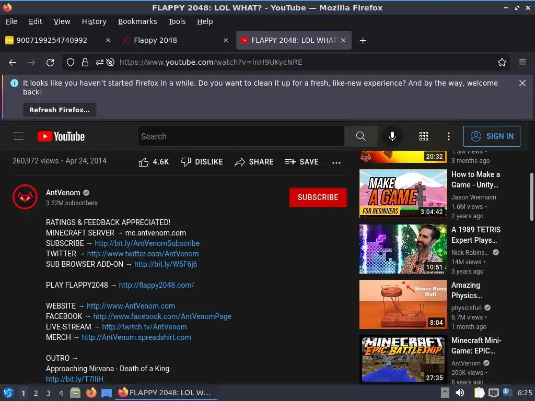Open the YouTube guide hamburger menu
This screenshot has height=401, width=535.
[x=19, y=136]
